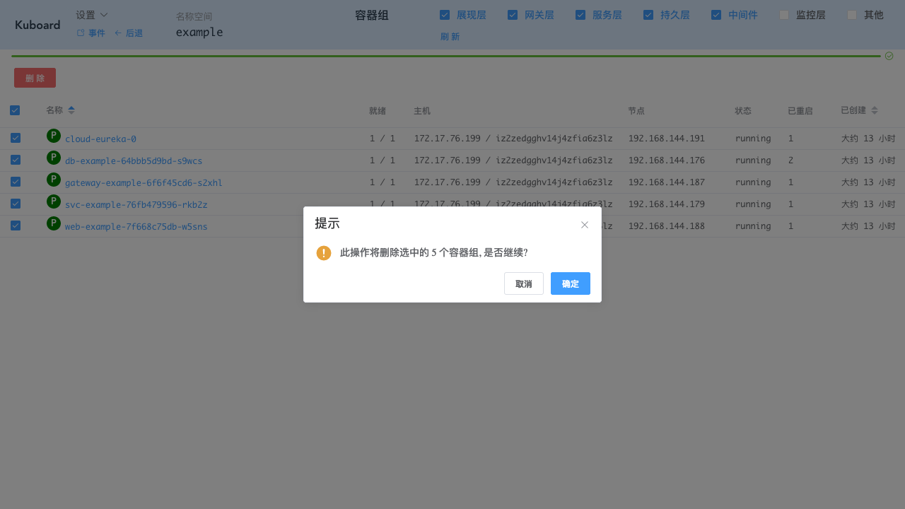Viewport: 905px width, 509px height.
Task: Click node IP 192.168.144.176
Action: pyautogui.click(x=667, y=160)
